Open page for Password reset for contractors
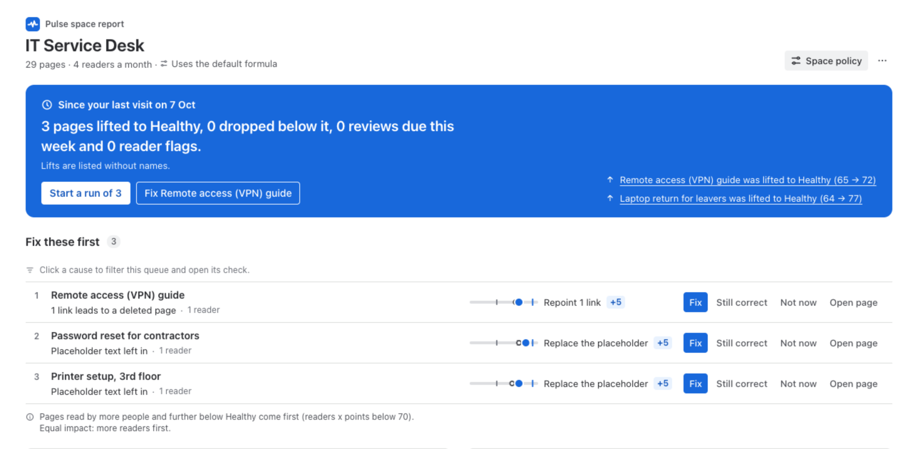This screenshot has width=918, height=449. (853, 343)
